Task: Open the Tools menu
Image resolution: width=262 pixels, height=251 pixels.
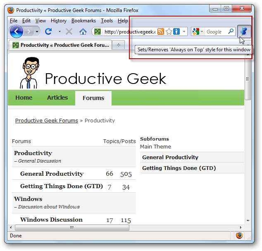Action: (x=107, y=21)
